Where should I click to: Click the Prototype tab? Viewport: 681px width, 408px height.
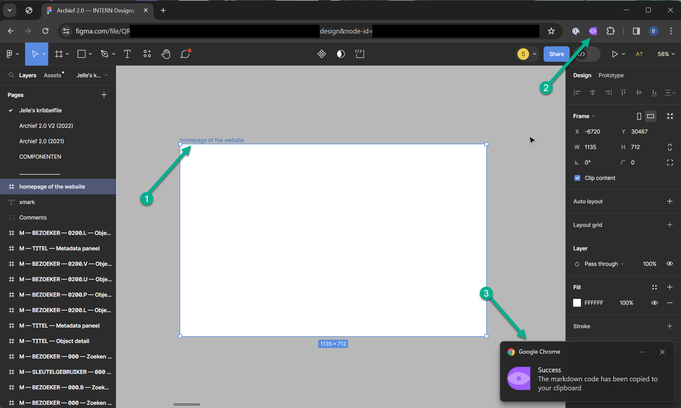611,75
